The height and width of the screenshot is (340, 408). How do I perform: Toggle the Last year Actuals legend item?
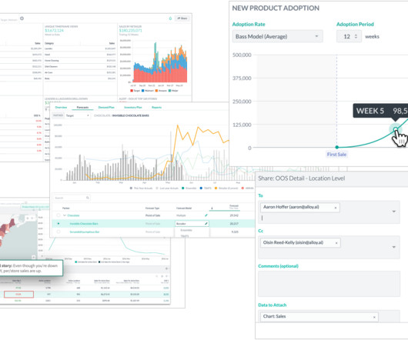pos(166,188)
